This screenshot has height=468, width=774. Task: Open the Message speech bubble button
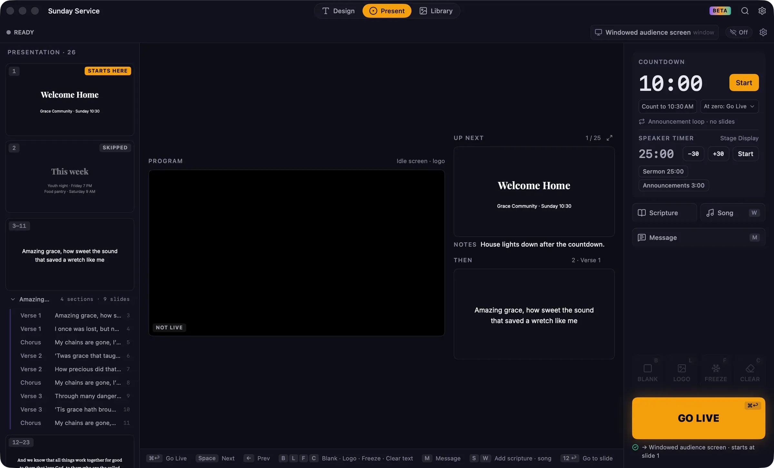click(x=699, y=238)
